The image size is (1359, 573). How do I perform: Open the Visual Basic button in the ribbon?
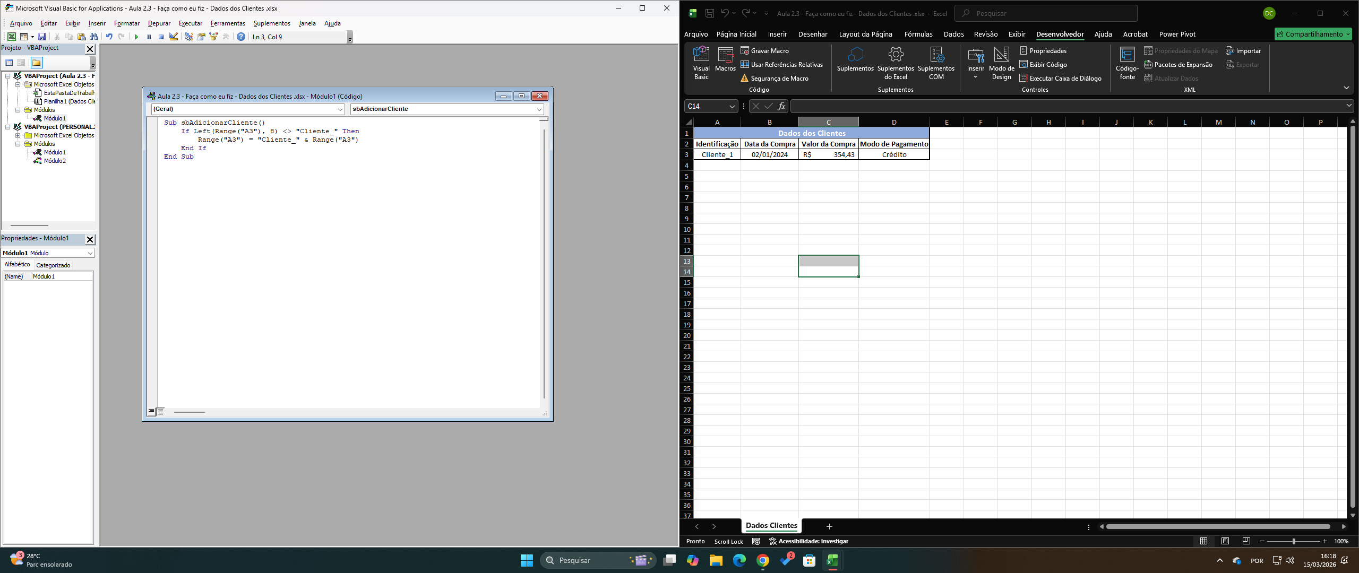point(701,63)
